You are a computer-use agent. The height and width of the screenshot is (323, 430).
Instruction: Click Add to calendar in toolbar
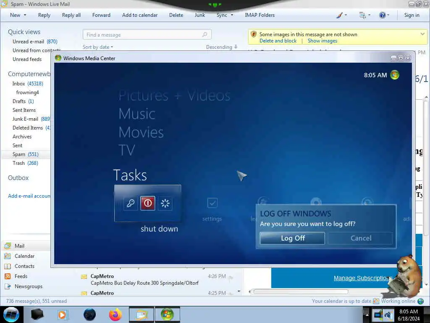140,15
